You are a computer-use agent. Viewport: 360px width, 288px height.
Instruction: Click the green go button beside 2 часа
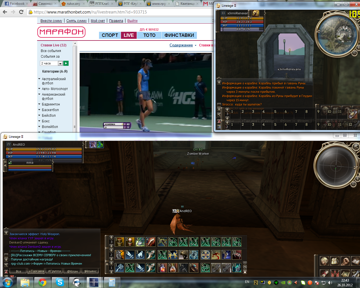66,63
